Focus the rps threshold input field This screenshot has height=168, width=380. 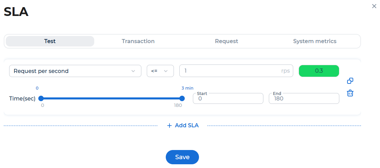(236, 71)
